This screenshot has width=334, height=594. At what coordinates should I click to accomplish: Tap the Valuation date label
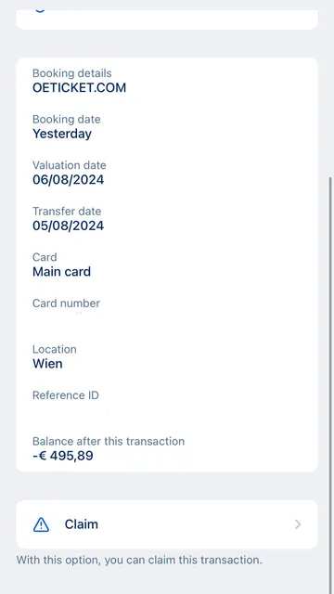[70, 165]
